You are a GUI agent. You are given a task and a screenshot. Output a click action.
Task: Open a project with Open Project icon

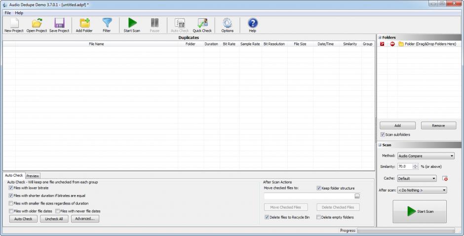pyautogui.click(x=37, y=23)
